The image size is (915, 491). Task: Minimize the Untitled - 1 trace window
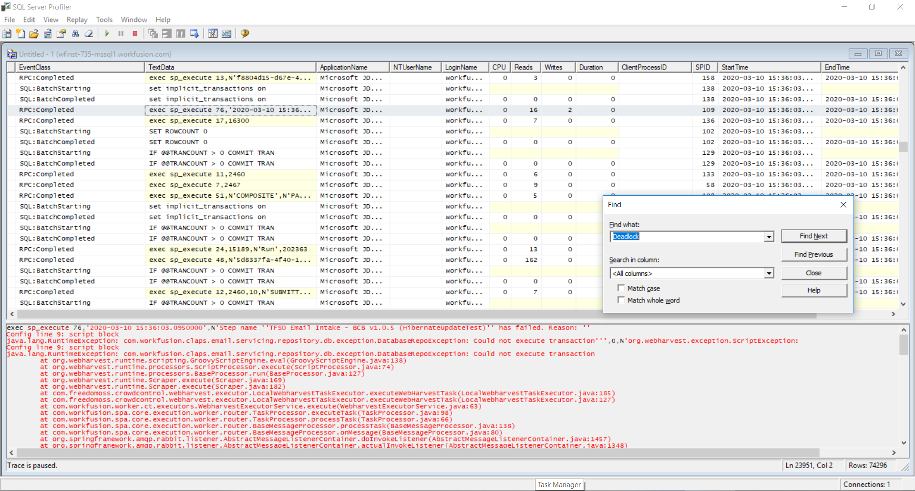pyautogui.click(x=858, y=54)
